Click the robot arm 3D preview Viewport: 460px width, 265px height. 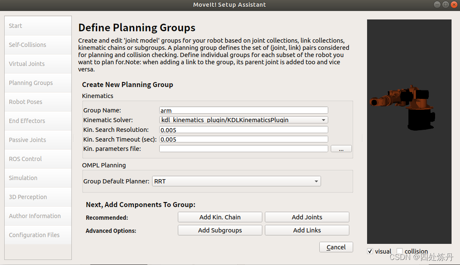click(x=409, y=131)
